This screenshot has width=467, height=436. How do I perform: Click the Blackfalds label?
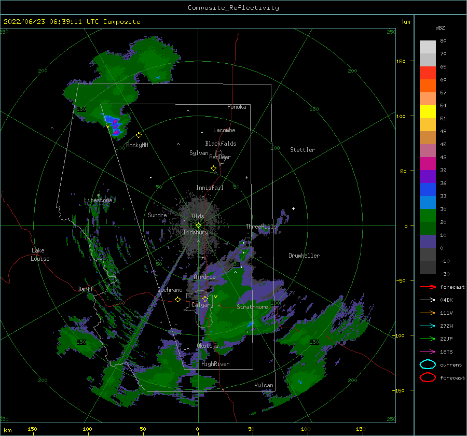pyautogui.click(x=221, y=144)
